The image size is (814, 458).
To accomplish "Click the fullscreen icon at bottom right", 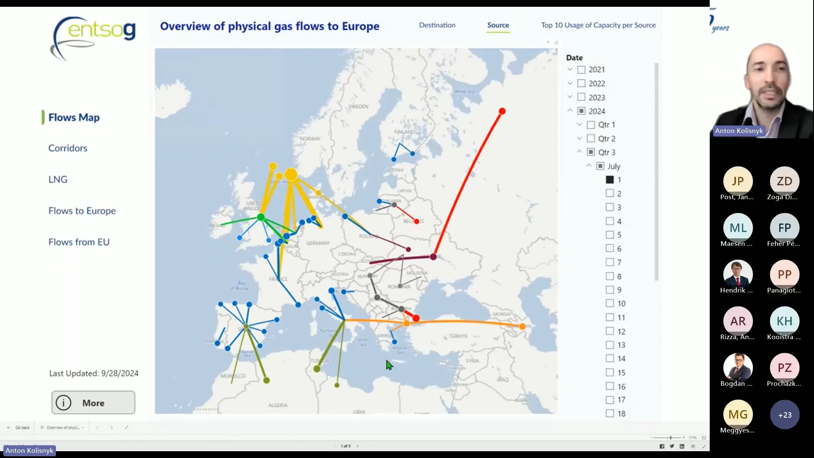I will click(704, 446).
